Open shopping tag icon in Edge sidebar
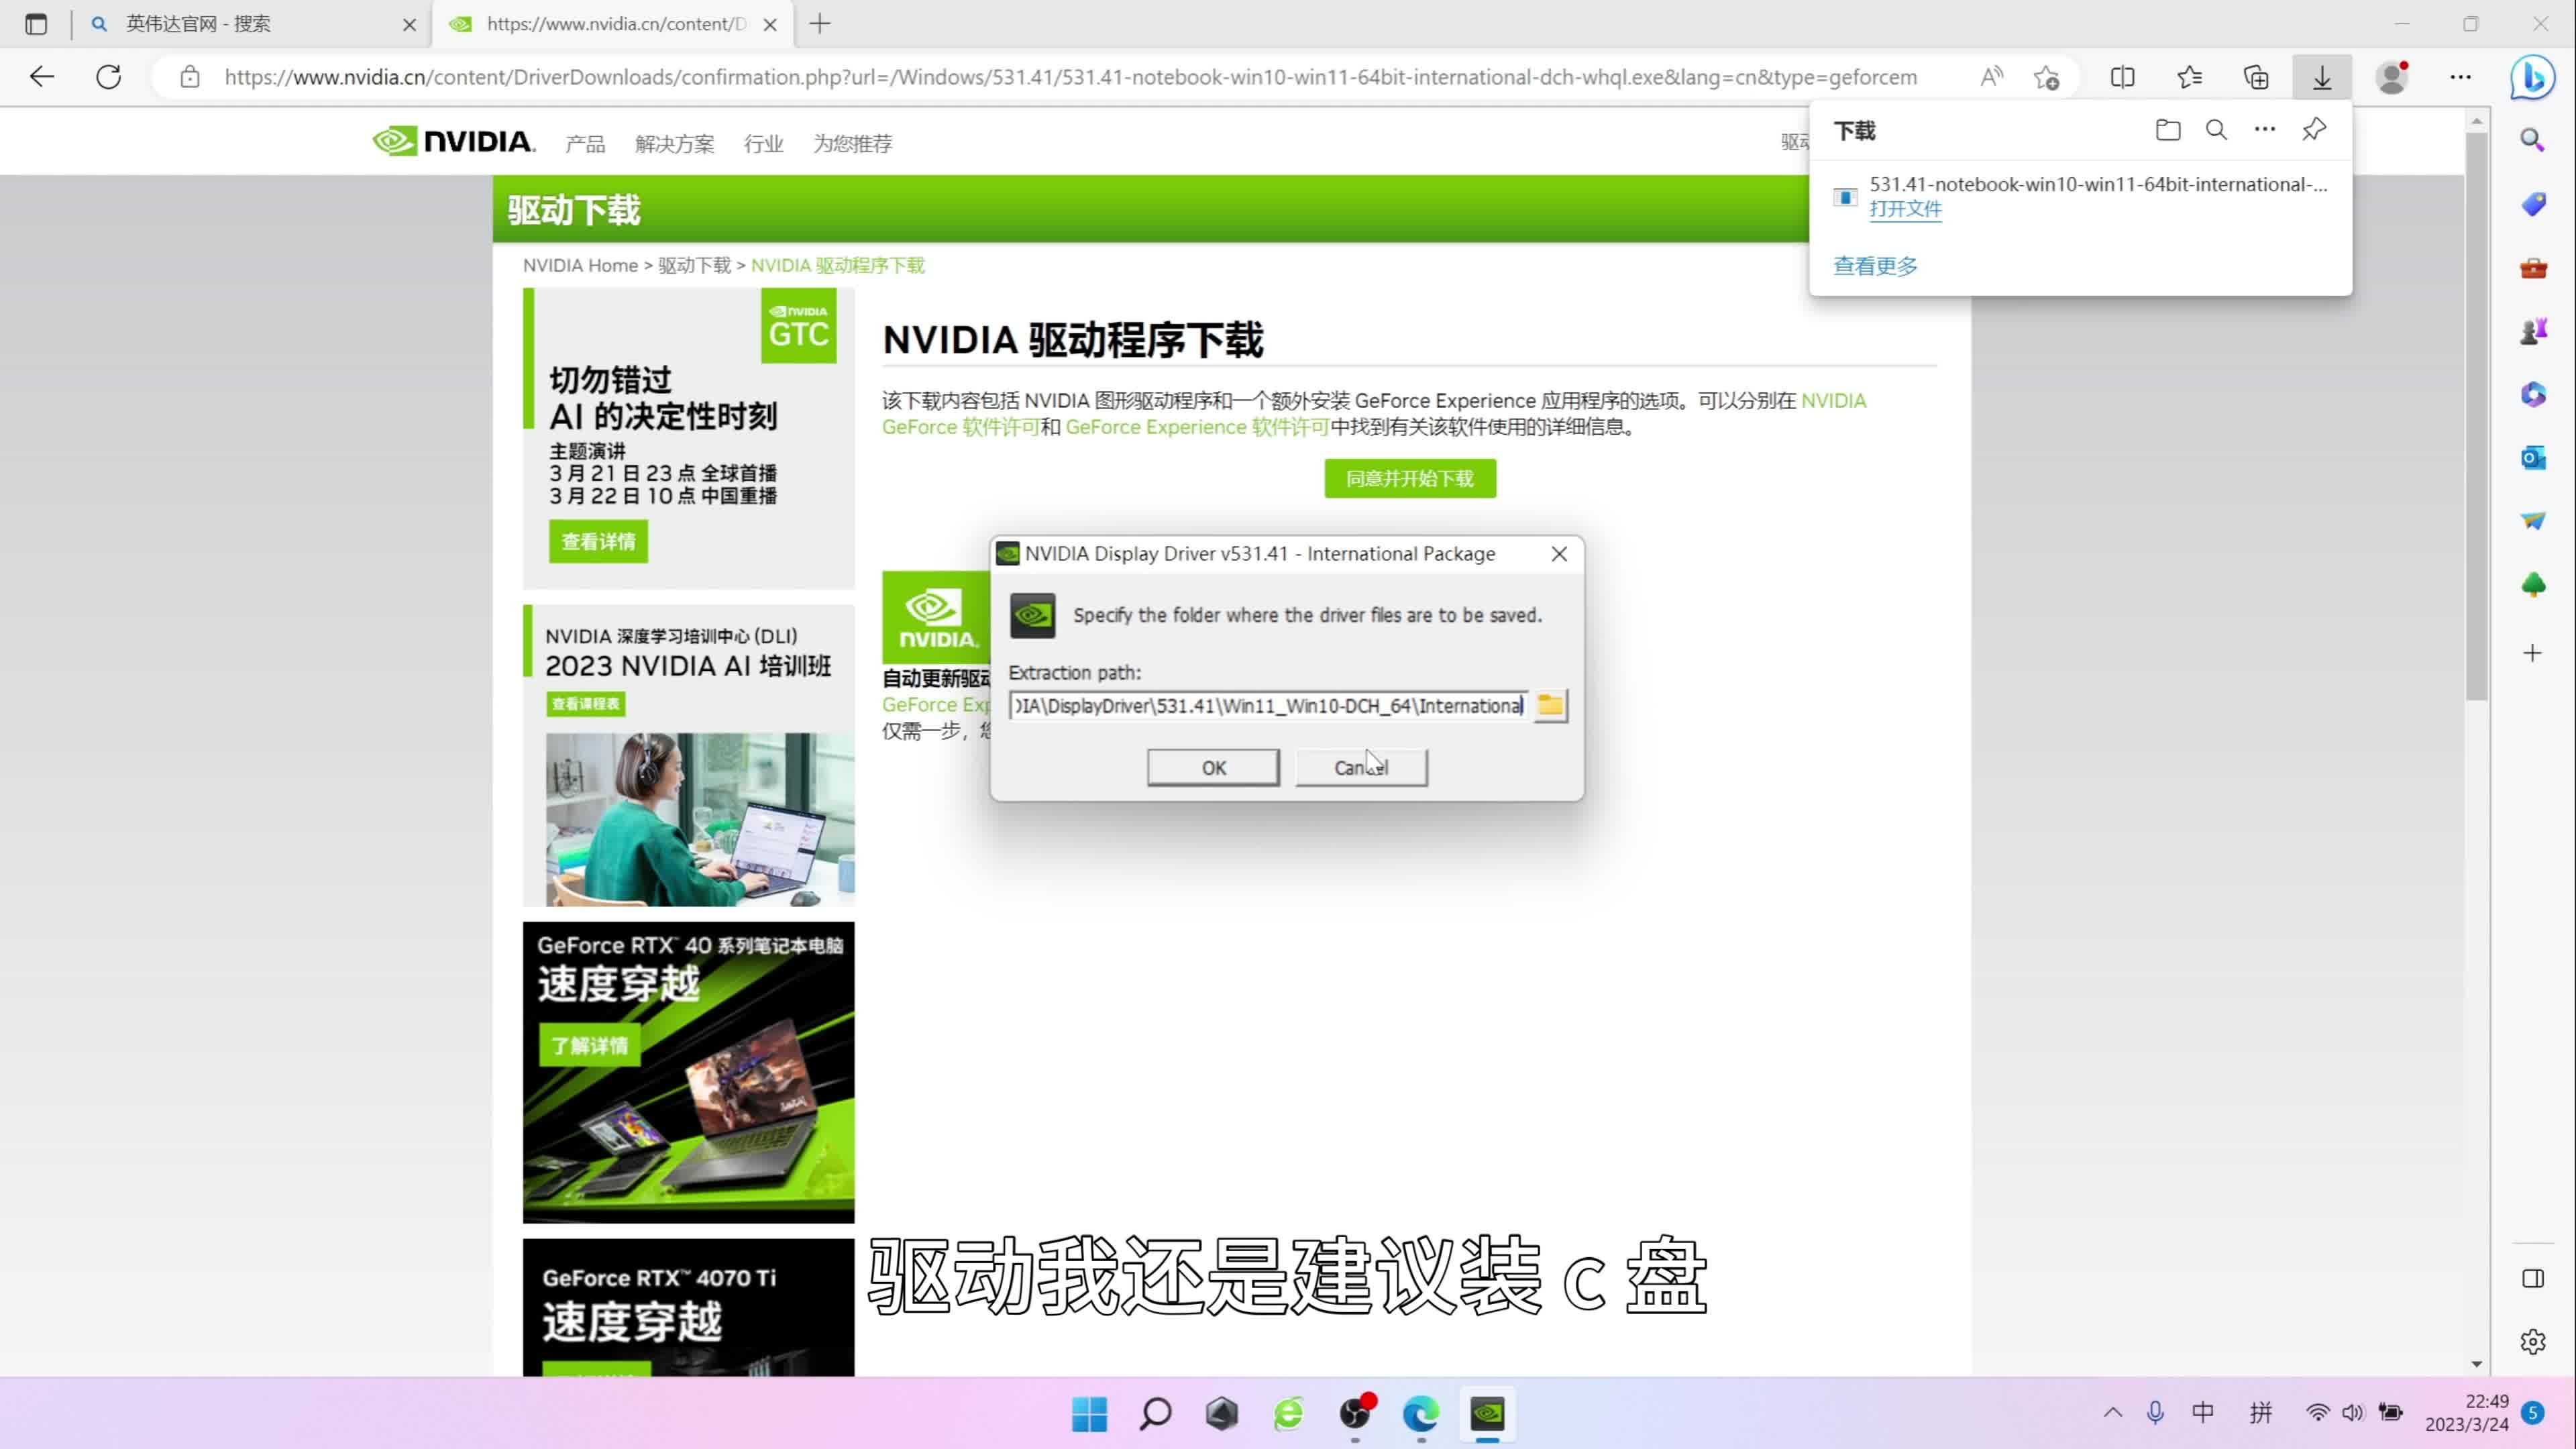Screen dimensions: 2576x1449 click(x=2532, y=204)
